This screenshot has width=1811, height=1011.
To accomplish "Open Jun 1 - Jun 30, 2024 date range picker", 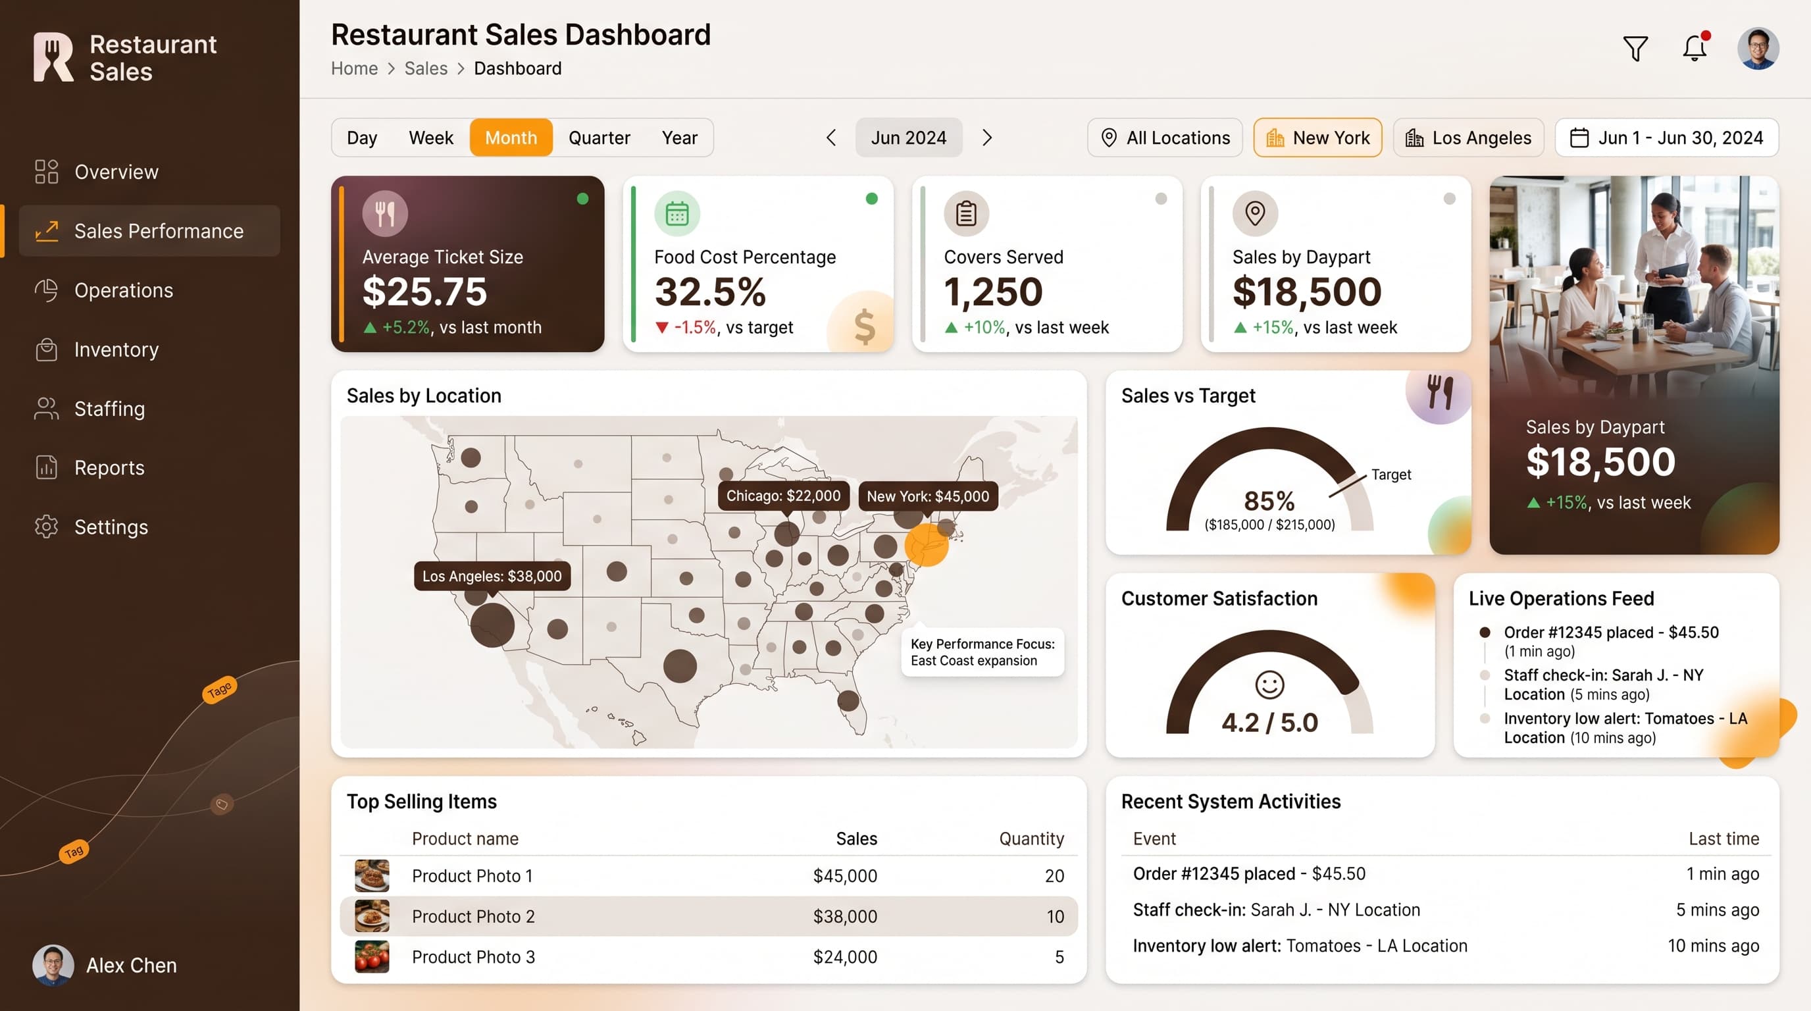I will [x=1666, y=138].
